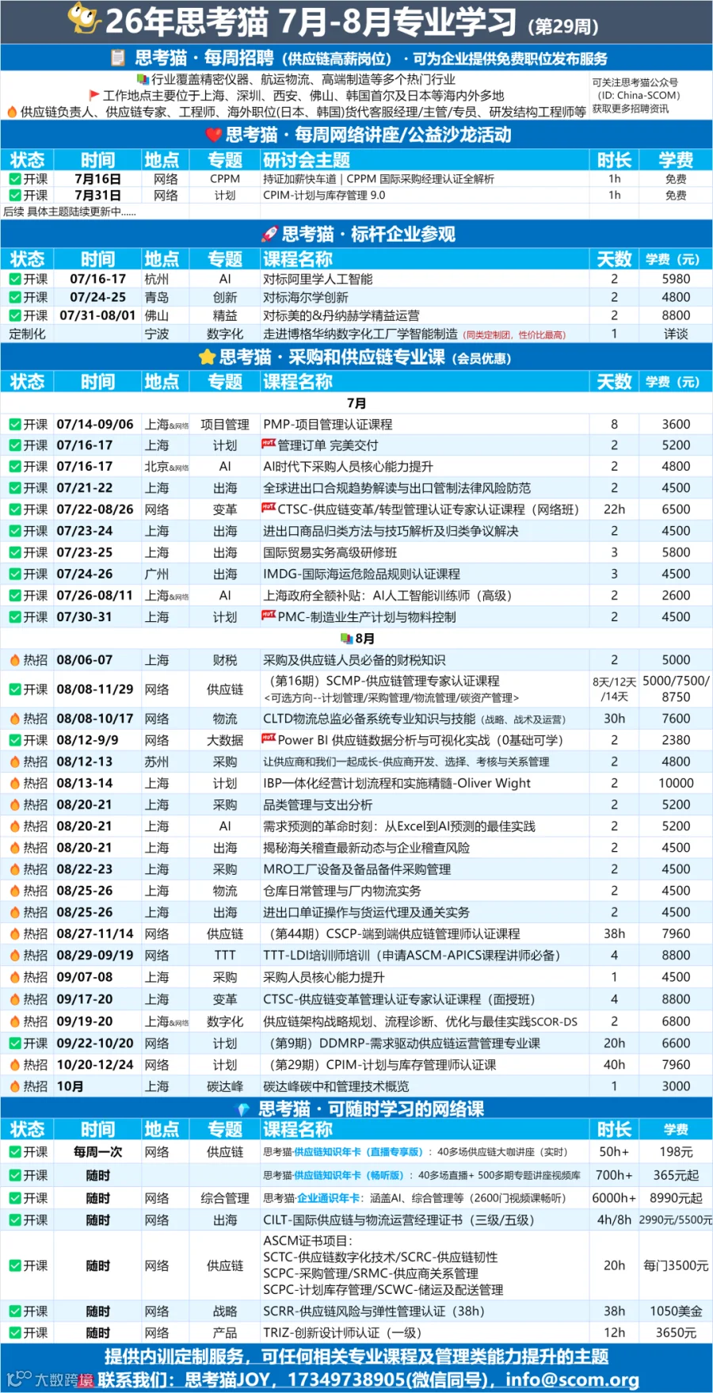Click the green check on 07/24-25 青岛 row
The image size is (713, 1393).
pos(15,297)
